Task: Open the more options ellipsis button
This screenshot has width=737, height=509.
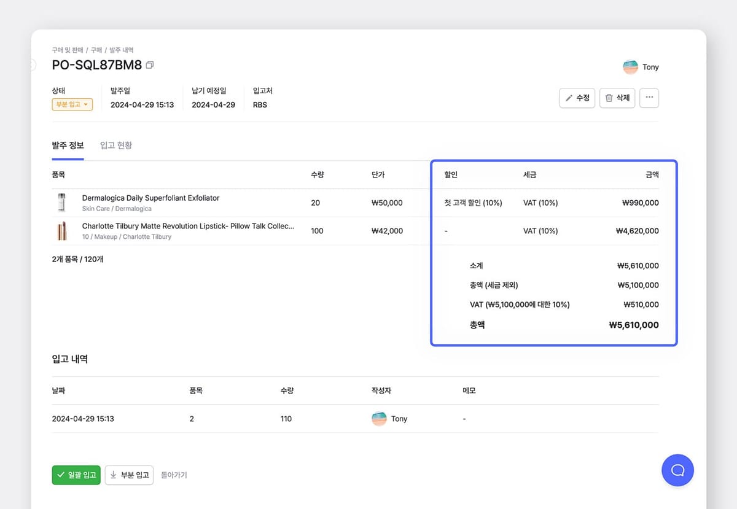Action: tap(649, 98)
